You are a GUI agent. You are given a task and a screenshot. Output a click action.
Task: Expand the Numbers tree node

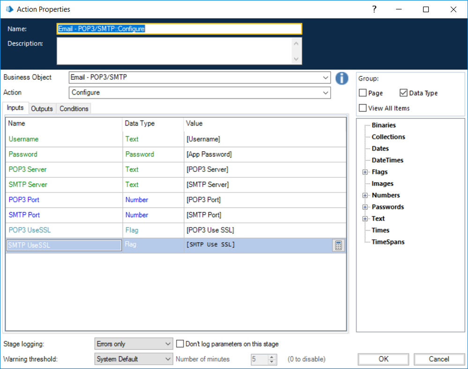tap(365, 195)
